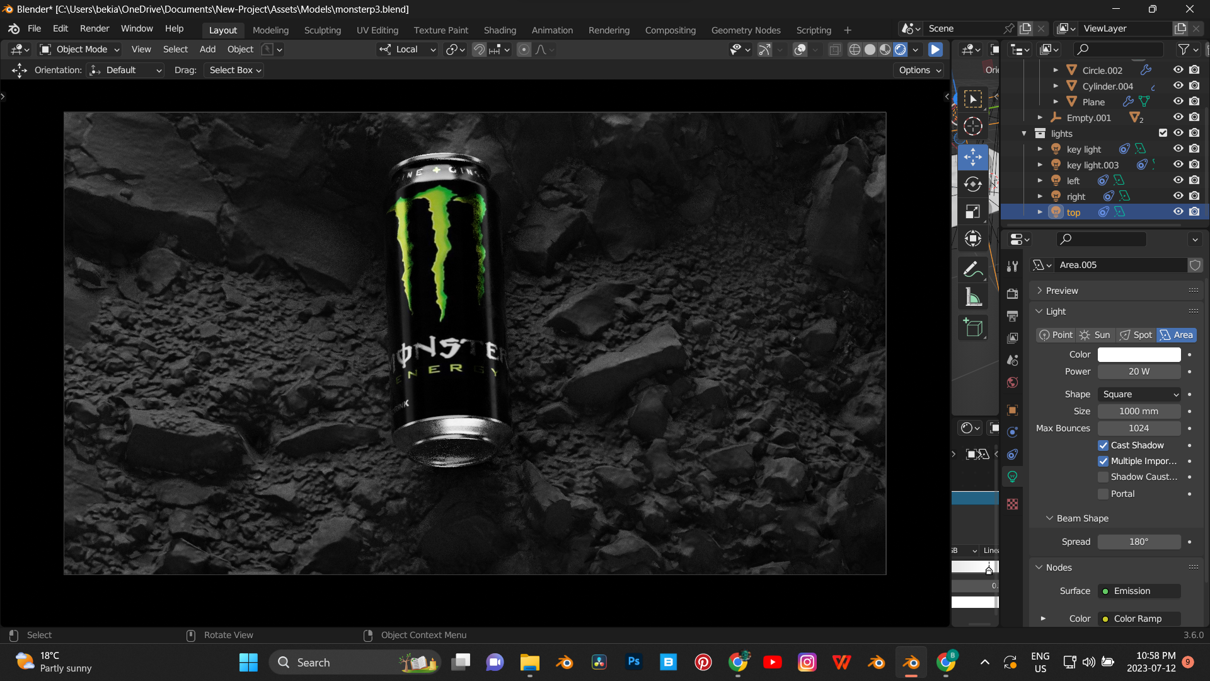The image size is (1210, 681).
Task: Select the Rotate tool
Action: [x=972, y=183]
